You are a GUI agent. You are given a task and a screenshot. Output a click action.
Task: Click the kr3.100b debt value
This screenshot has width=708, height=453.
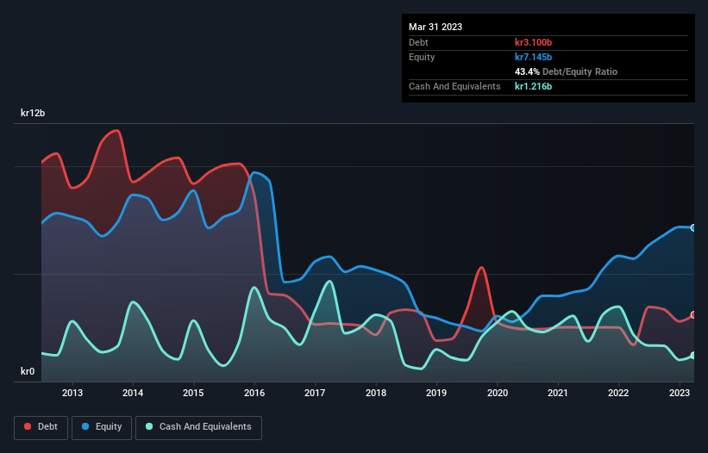pos(533,42)
